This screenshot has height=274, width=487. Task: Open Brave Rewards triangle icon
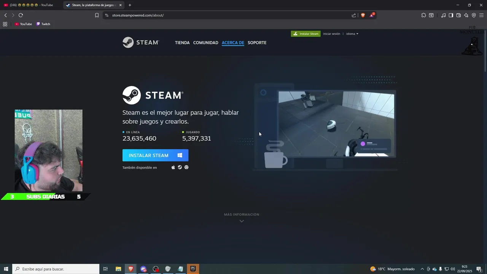click(372, 15)
